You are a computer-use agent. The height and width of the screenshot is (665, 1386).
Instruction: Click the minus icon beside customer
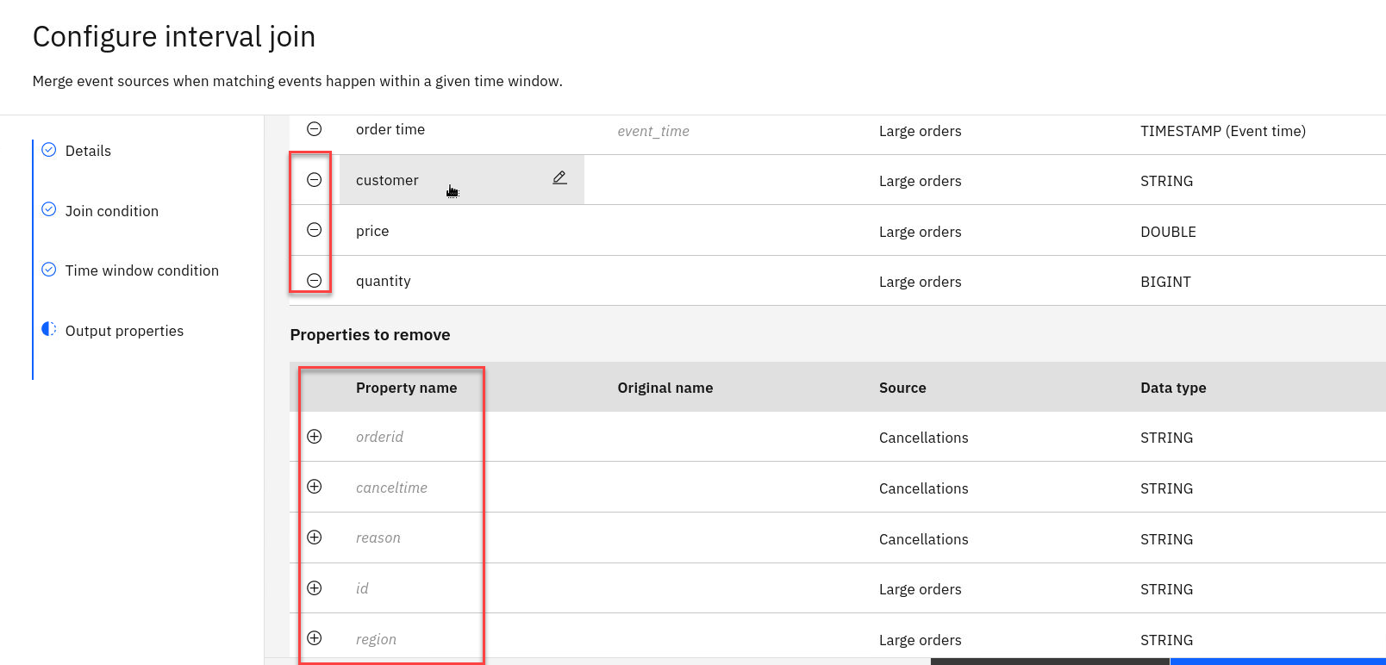click(315, 180)
